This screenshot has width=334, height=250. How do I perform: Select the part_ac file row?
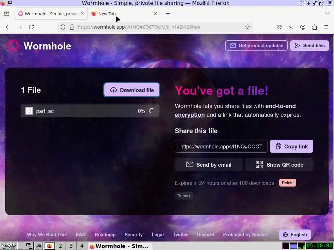pos(90,111)
